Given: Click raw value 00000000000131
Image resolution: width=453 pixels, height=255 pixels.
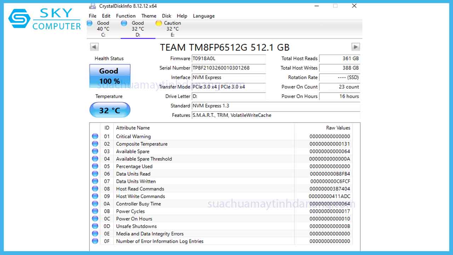Looking at the screenshot, I should (x=330, y=144).
